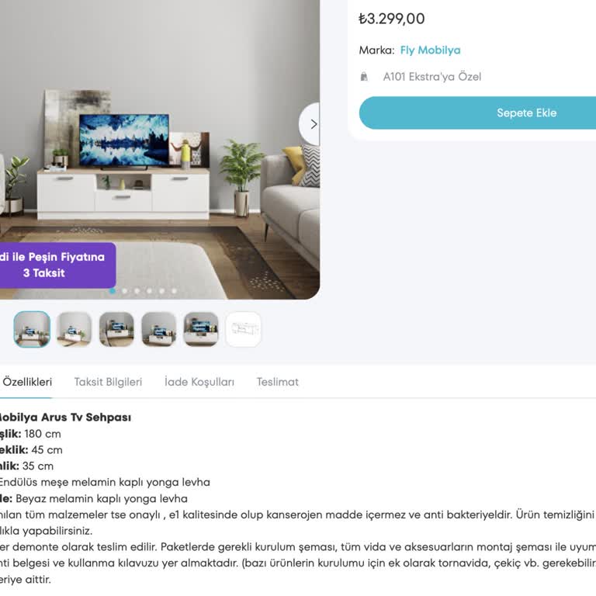This screenshot has width=596, height=596.
Task: Select the first product thumbnail
Action: (x=32, y=329)
